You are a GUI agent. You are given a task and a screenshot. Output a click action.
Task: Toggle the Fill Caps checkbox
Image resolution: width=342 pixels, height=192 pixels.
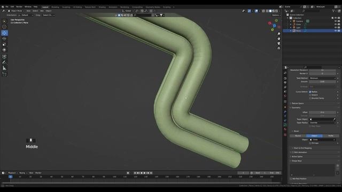310,143
